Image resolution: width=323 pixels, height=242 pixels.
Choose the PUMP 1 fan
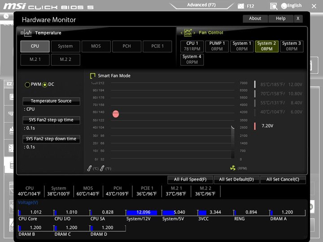[217, 46]
